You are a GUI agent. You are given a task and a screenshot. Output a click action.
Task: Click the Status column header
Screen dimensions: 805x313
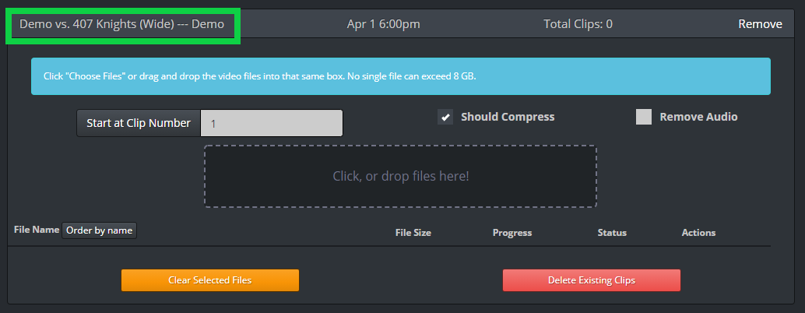coord(612,233)
